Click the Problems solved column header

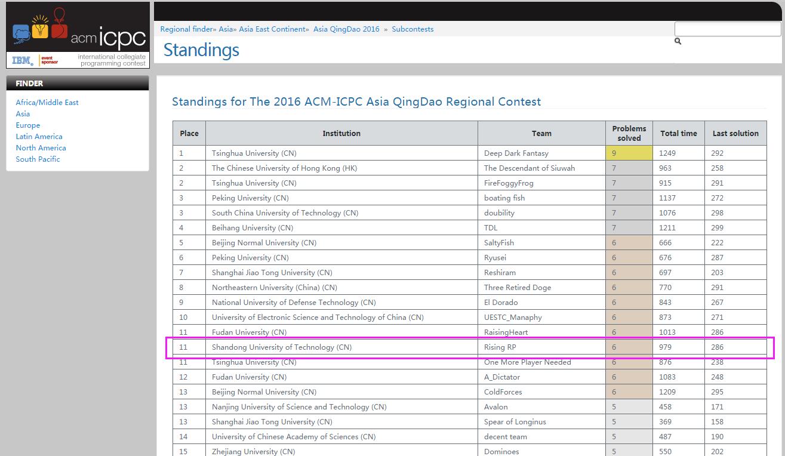[x=629, y=133]
